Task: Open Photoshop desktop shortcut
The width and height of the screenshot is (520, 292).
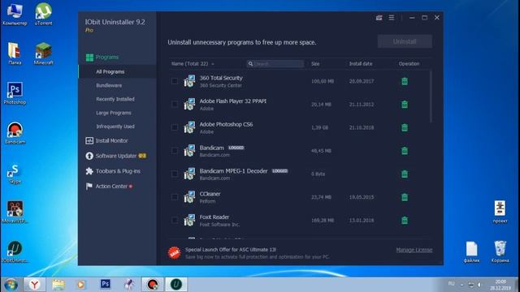Action: [x=15, y=93]
